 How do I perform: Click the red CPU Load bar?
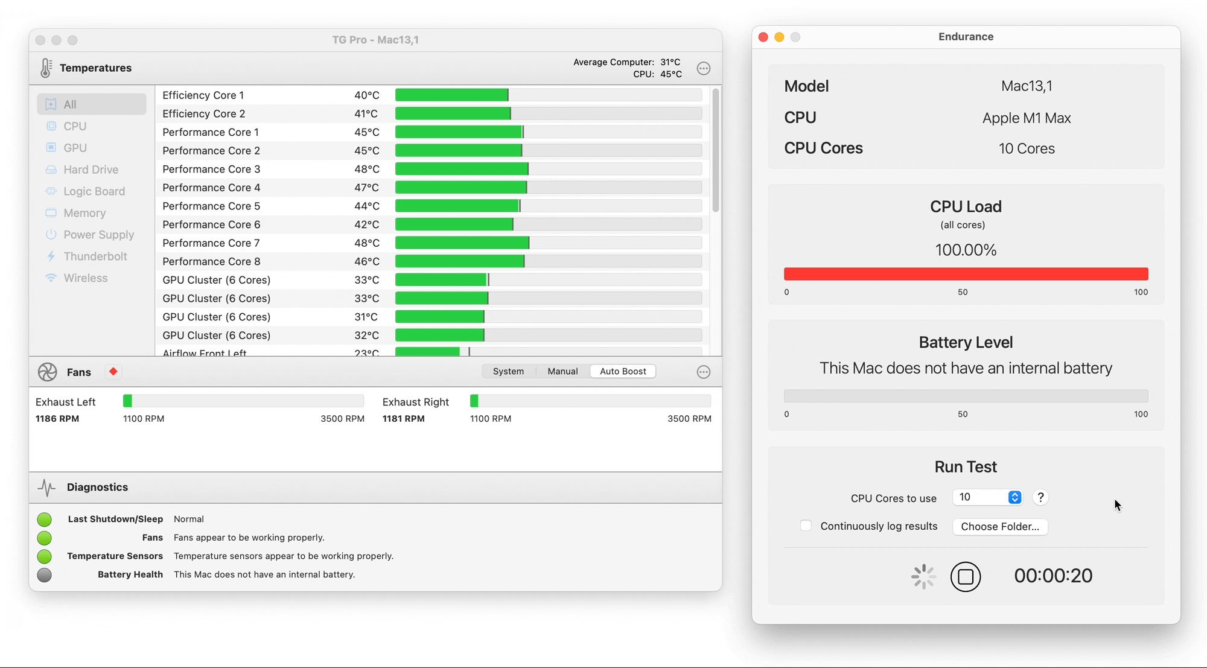966,274
